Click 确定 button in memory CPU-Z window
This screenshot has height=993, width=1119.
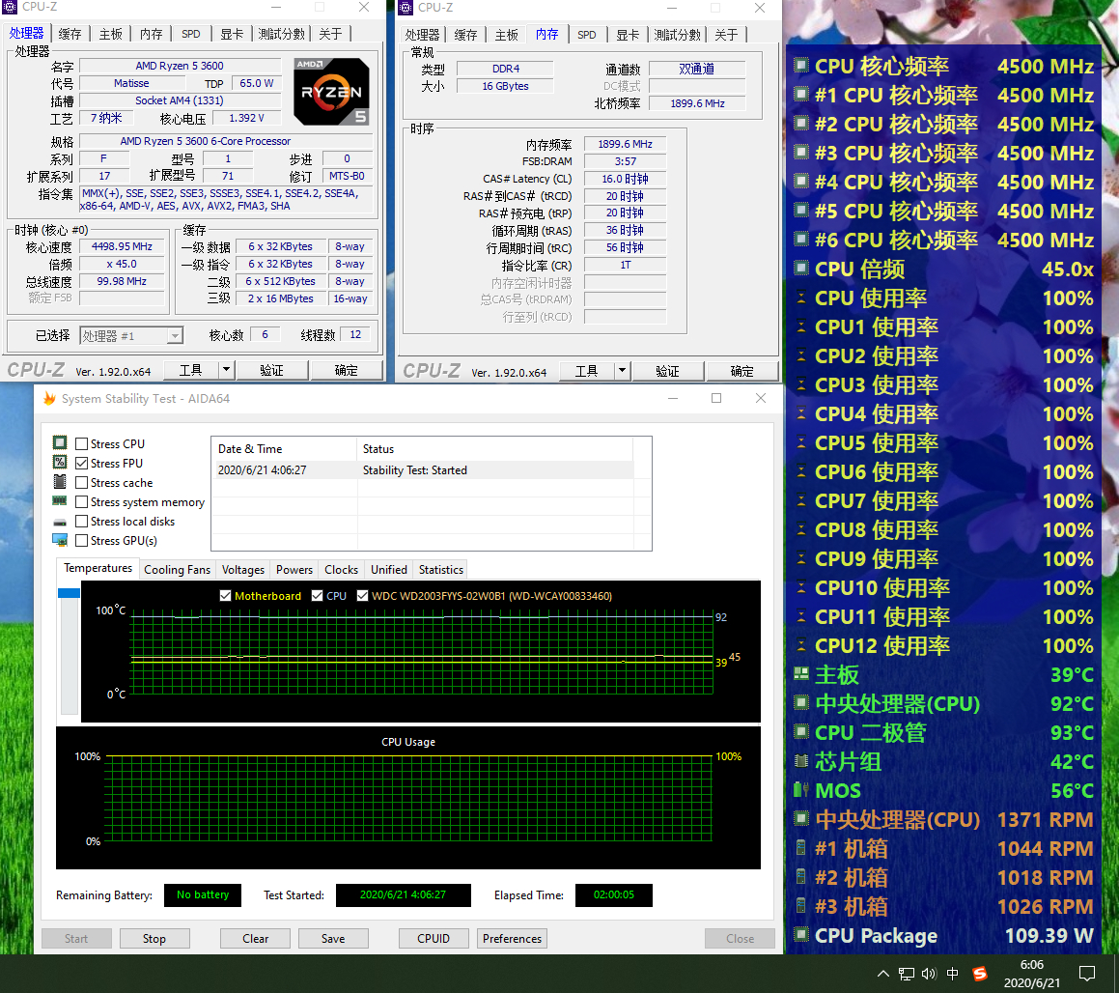pyautogui.click(x=741, y=371)
